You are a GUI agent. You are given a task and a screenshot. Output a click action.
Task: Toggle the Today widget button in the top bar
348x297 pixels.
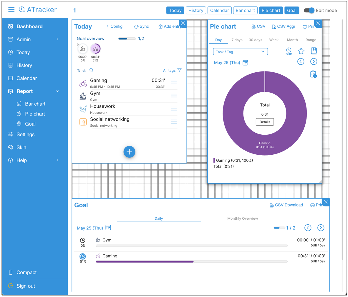pos(175,10)
